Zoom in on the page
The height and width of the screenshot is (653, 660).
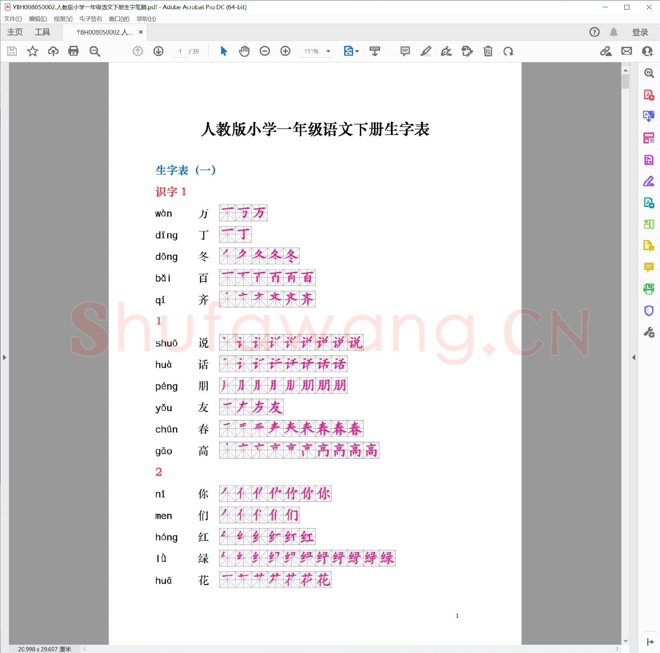point(285,51)
